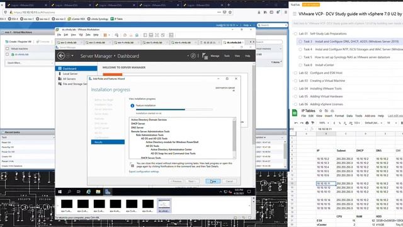This screenshot has height=227, width=403.
Task: Select the dc VM thumbnail in thumbnail bar
Action: click(164, 206)
